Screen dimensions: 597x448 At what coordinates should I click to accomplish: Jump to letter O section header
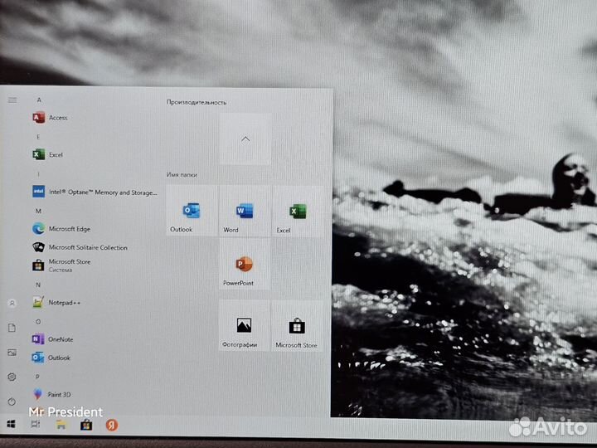(38, 322)
